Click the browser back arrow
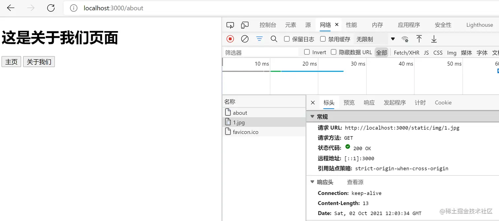 click(x=11, y=8)
